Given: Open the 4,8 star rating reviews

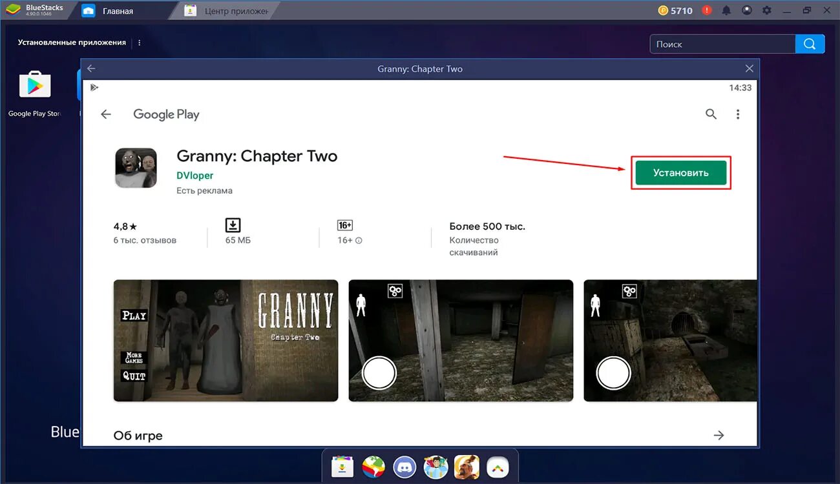Looking at the screenshot, I should [125, 227].
